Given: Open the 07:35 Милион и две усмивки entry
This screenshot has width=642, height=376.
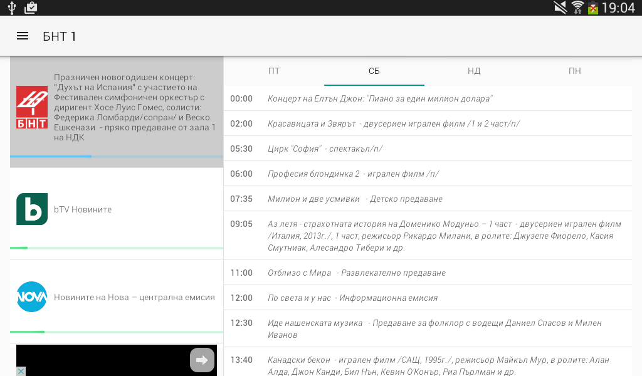Looking at the screenshot, I should pyautogui.click(x=428, y=199).
